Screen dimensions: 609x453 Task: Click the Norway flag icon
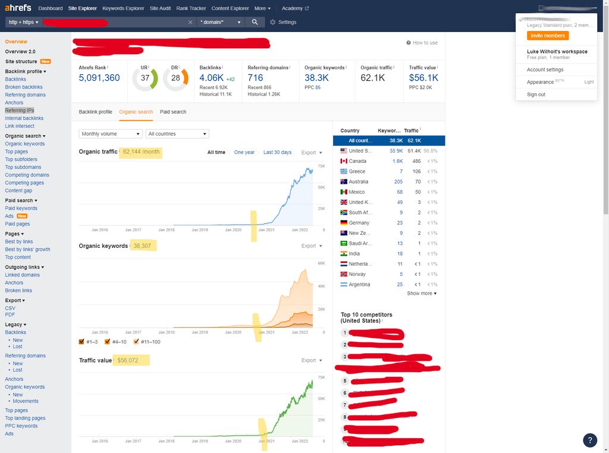[344, 274]
